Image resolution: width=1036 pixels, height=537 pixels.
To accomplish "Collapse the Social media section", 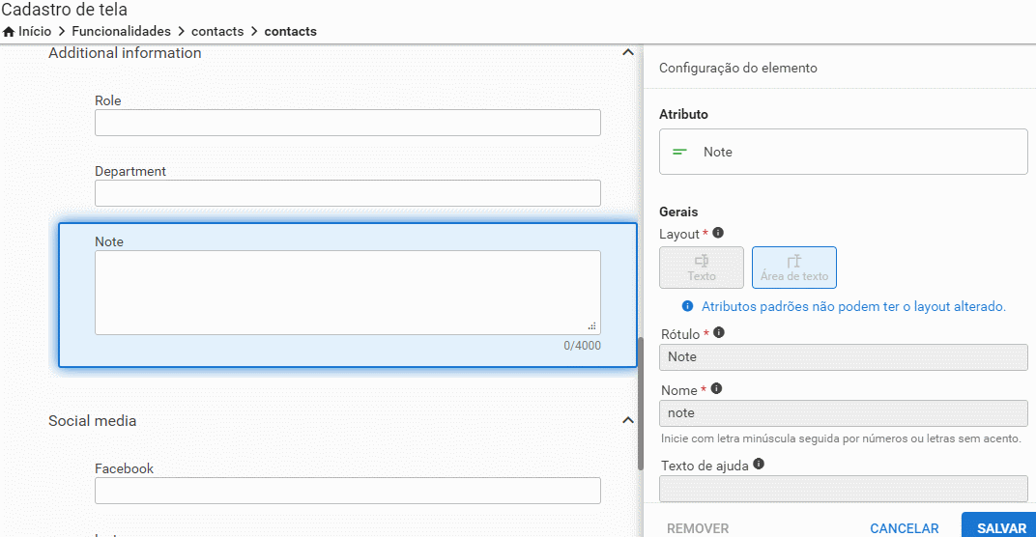I will [x=627, y=420].
